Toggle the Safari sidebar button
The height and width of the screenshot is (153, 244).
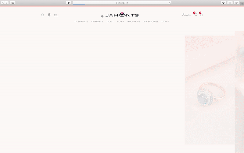(x=13, y=3)
